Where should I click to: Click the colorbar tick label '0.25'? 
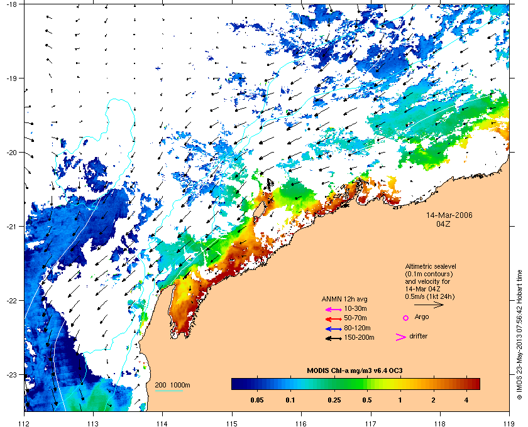point(334,401)
